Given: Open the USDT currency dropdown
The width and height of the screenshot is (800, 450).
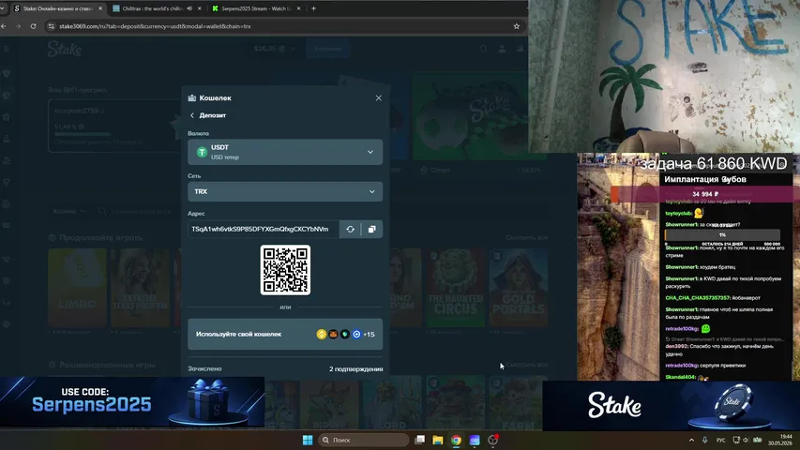Looking at the screenshot, I should [285, 152].
